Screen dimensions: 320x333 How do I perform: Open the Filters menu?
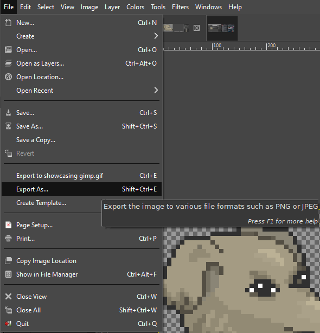point(180,7)
